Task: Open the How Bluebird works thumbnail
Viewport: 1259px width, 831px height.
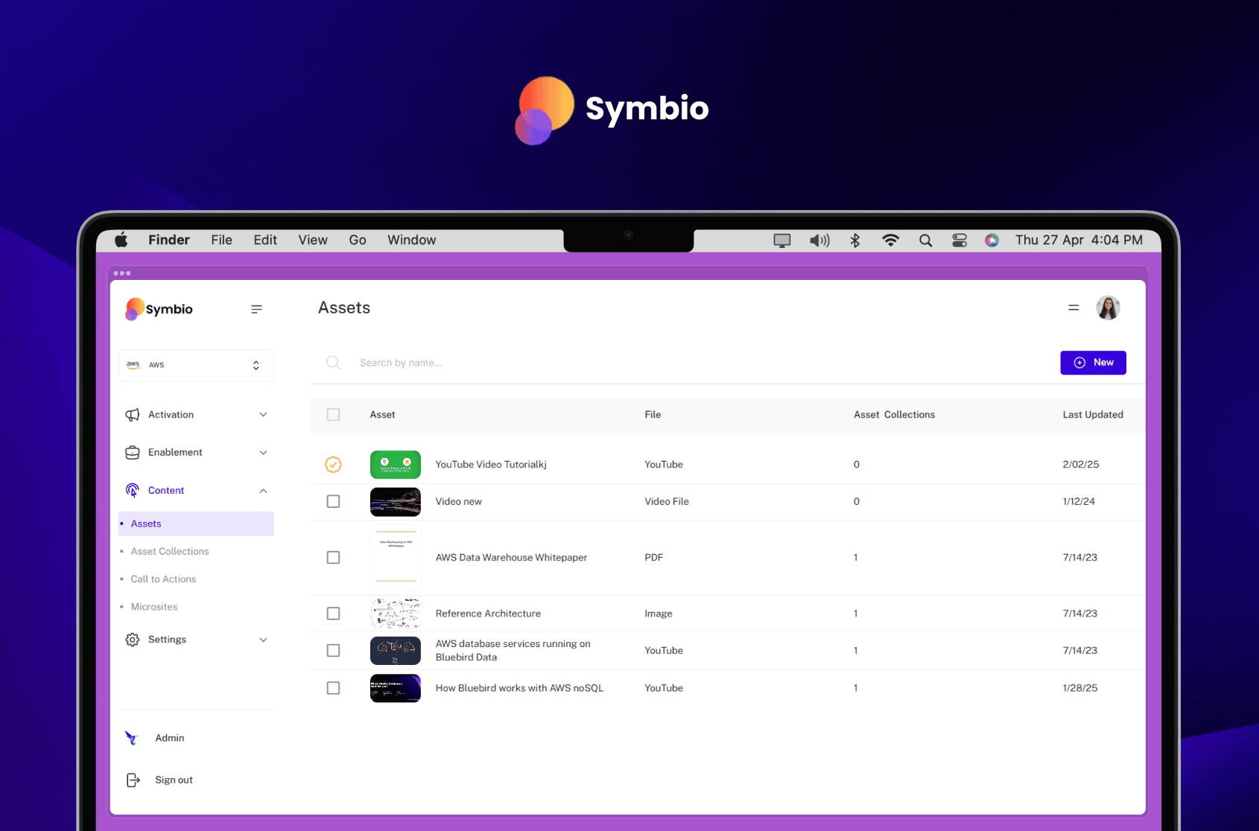Action: pyautogui.click(x=396, y=688)
